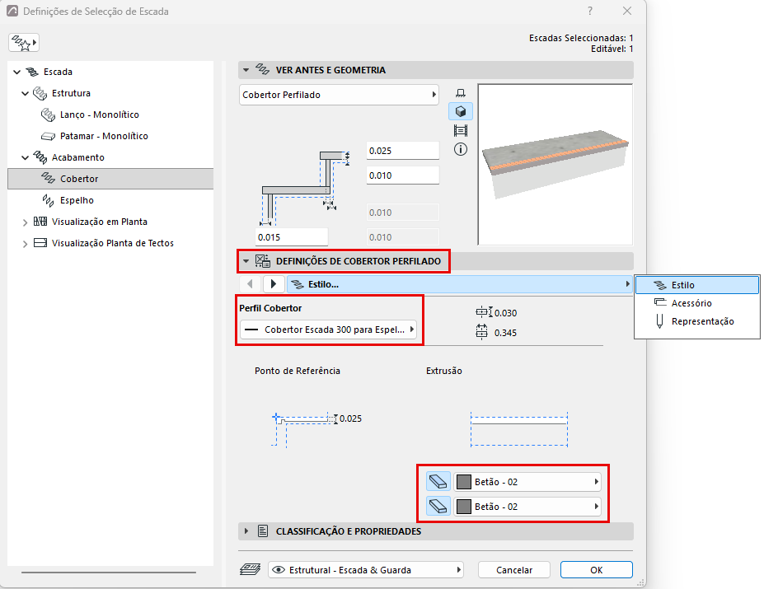764x589 pixels.
Task: Click the Cancelar button
Action: pos(514,569)
